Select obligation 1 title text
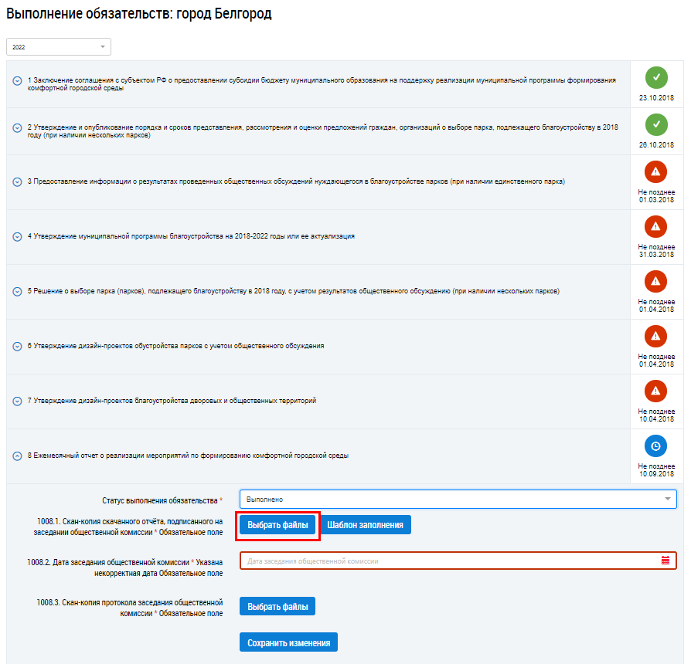The height and width of the screenshot is (664, 691). 322,84
